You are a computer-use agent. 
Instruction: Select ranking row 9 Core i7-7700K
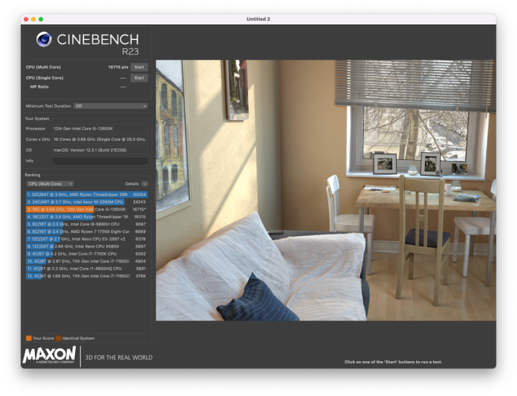(87, 254)
